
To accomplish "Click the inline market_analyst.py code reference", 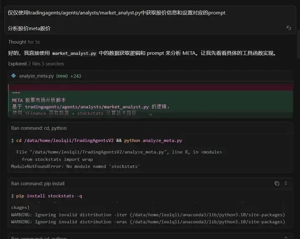I will 74,53.
